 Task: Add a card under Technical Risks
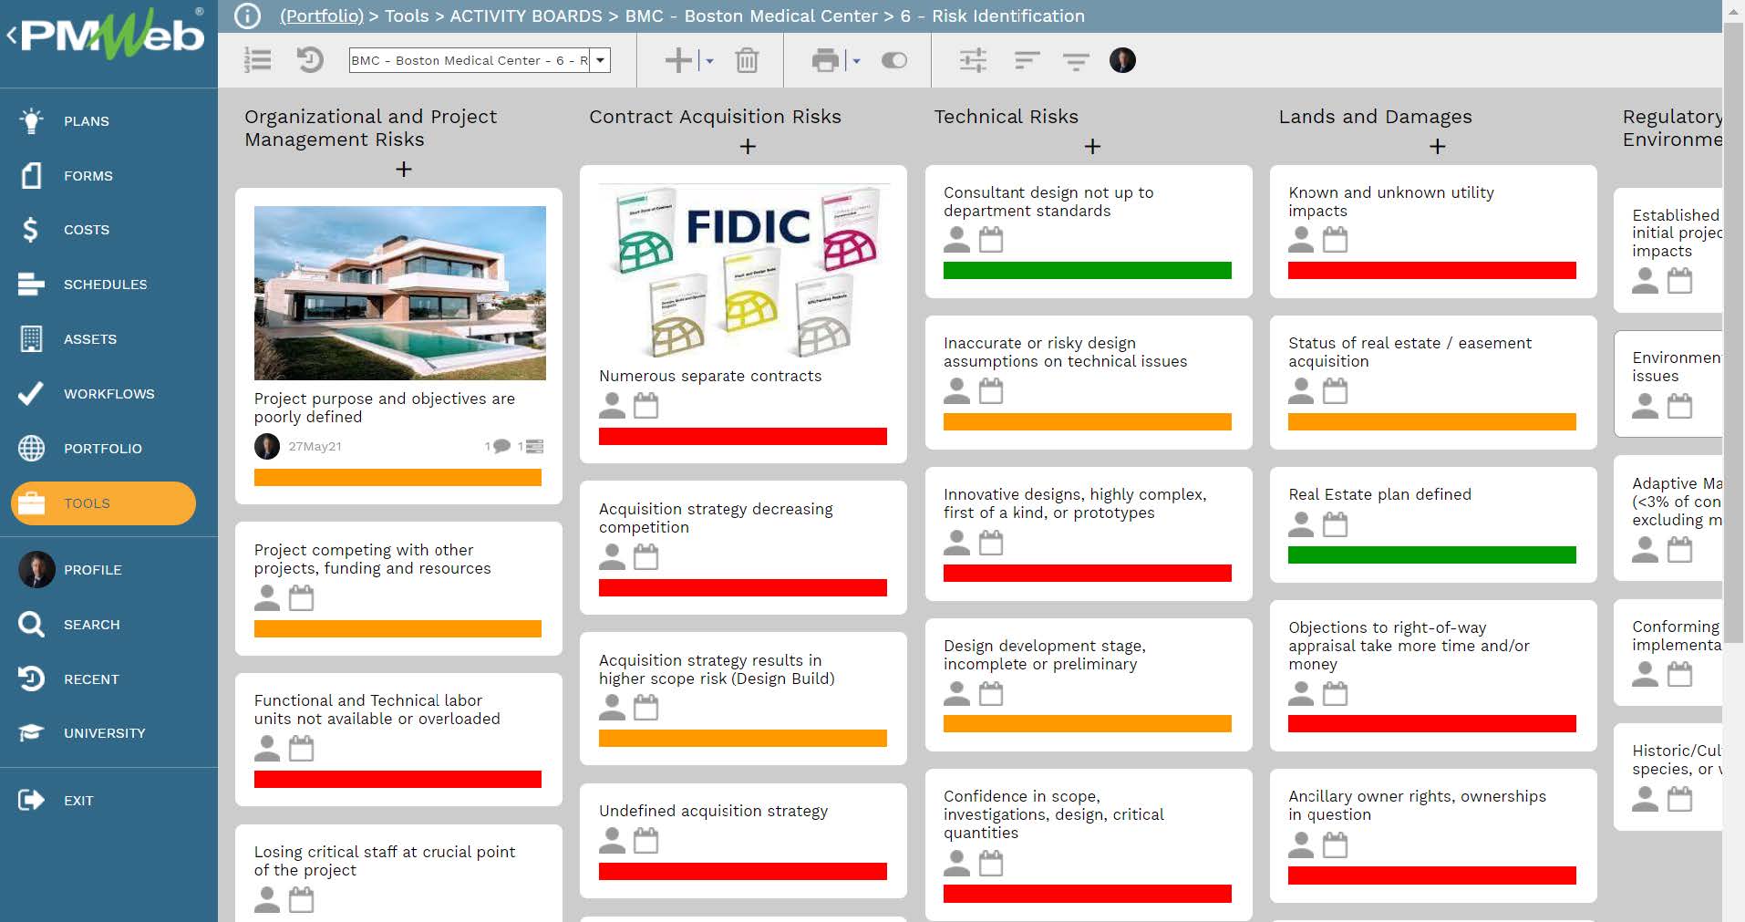click(1092, 147)
